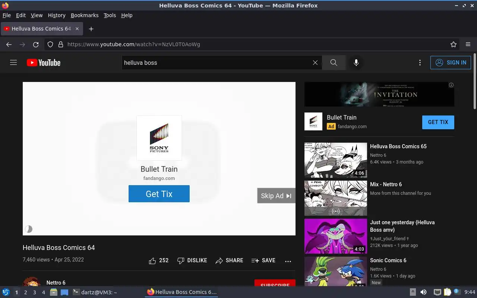Open the Sonic Comics 6 video title
The width and height of the screenshot is (477, 298).
click(388, 260)
